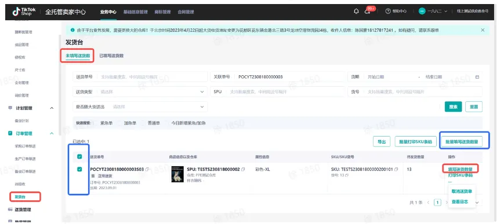Open 备货订单跟进 in the sidebar
Image resolution: width=504 pixels, height=224 pixels.
25,171
